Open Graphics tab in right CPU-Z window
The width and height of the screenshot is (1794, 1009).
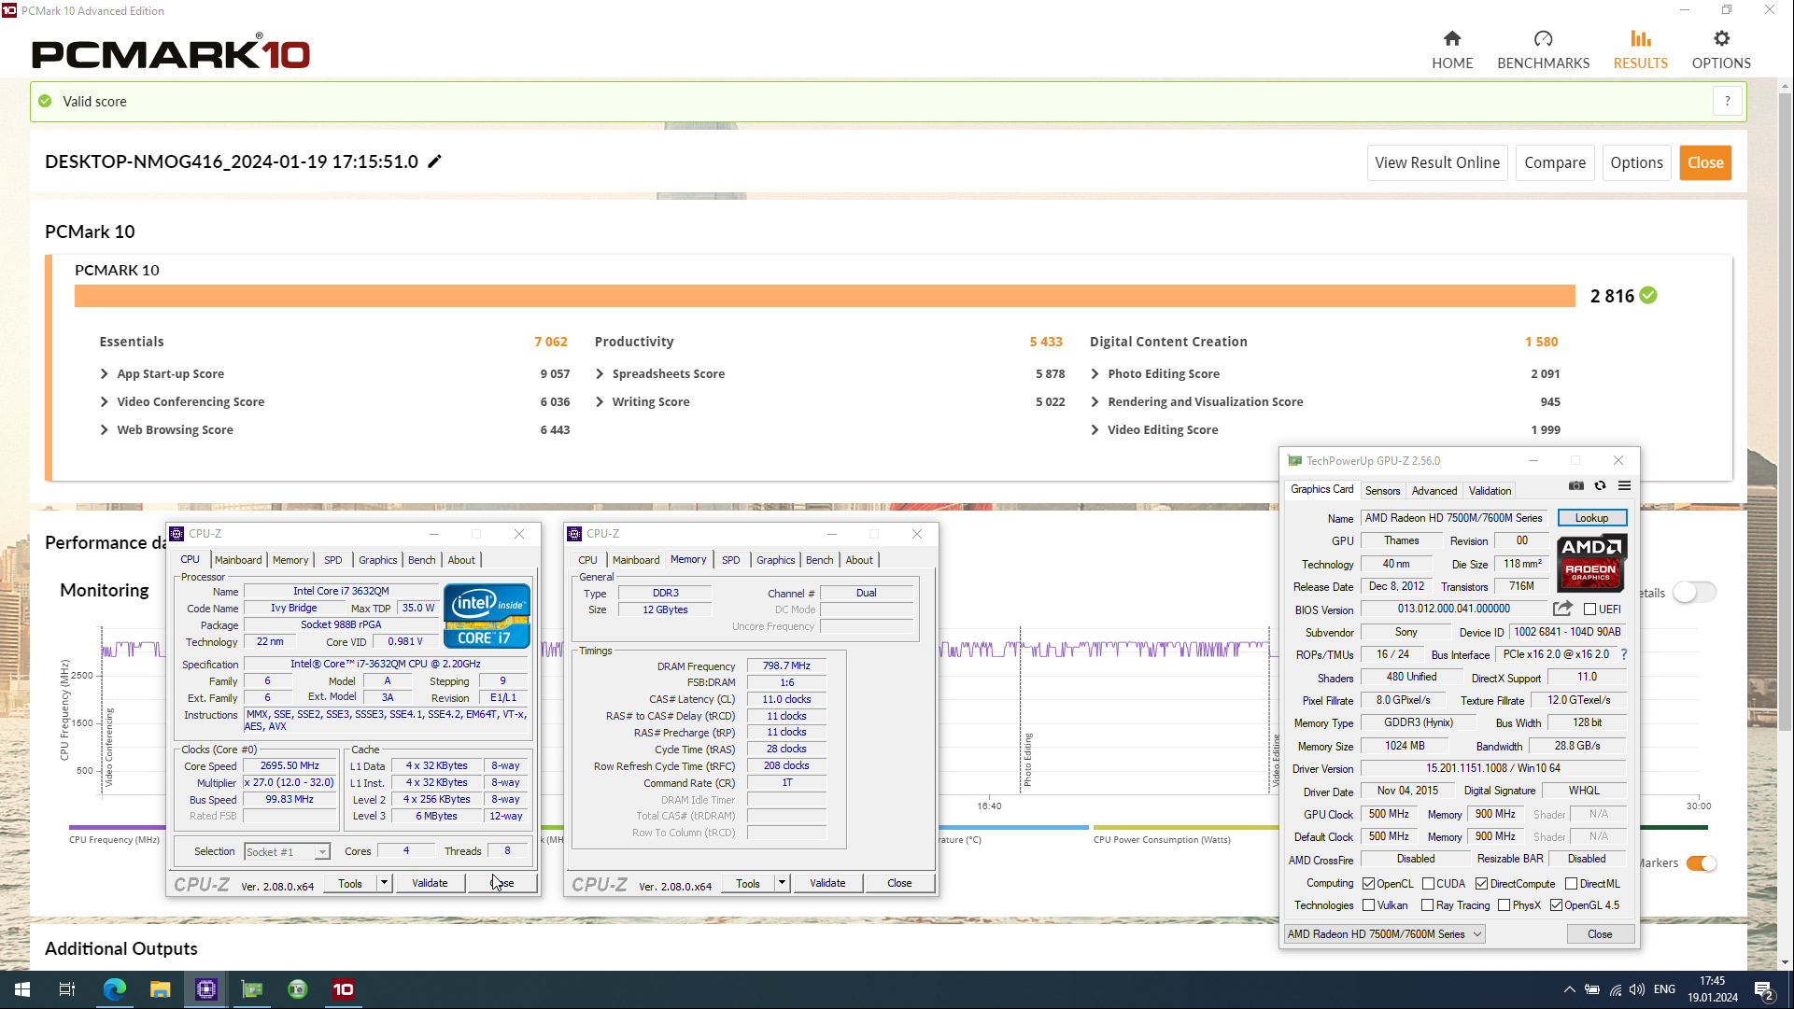coord(776,560)
